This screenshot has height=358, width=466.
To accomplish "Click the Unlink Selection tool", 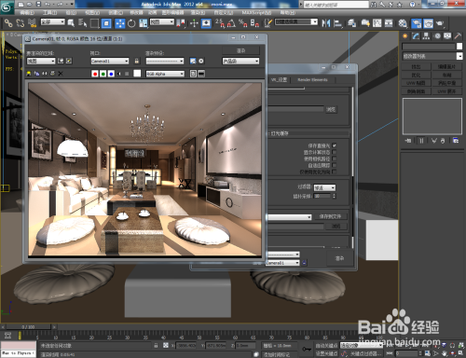I will tap(21, 23).
